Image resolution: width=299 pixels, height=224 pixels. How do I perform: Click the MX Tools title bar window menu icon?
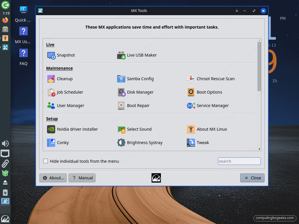(40, 10)
